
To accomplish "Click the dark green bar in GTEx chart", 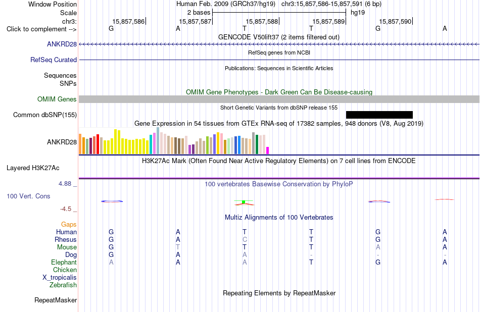I will 257,144.
